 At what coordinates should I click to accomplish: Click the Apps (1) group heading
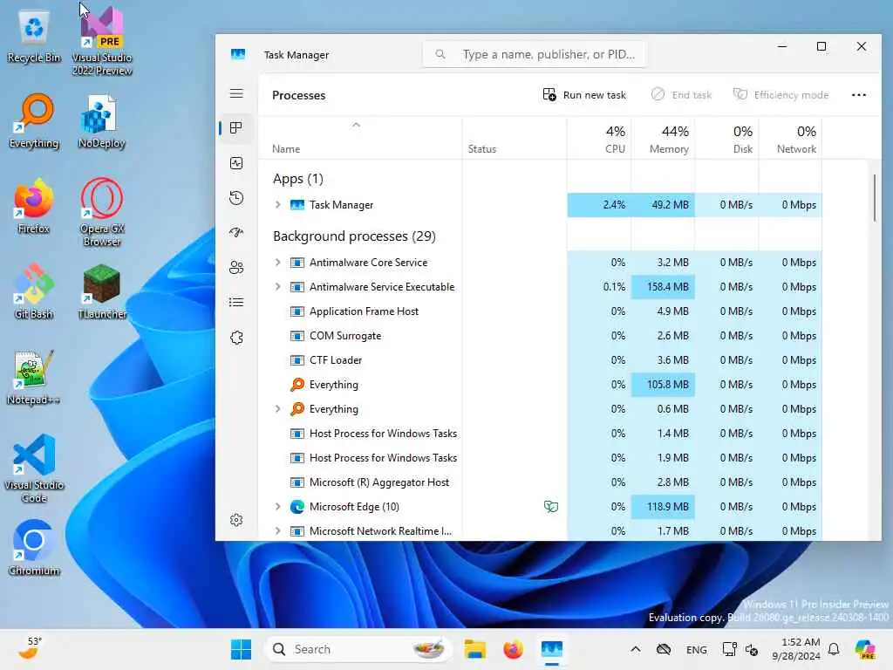tap(298, 178)
